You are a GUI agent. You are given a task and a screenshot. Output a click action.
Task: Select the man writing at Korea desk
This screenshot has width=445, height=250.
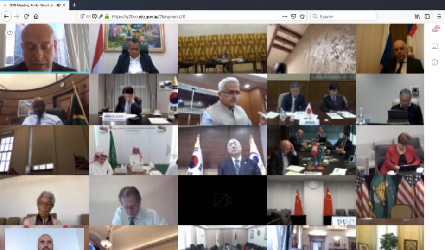[x=133, y=100]
